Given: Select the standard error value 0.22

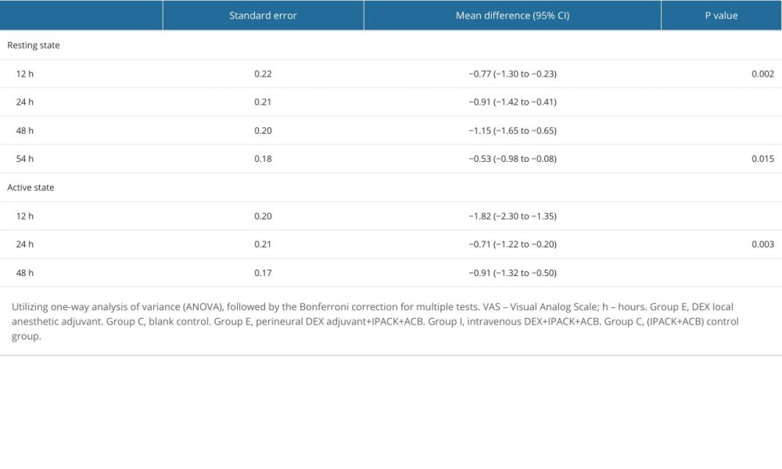Looking at the screenshot, I should coord(263,73).
